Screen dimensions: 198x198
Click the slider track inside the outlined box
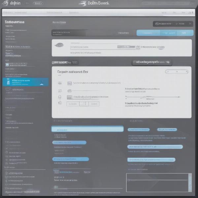coord(158,180)
